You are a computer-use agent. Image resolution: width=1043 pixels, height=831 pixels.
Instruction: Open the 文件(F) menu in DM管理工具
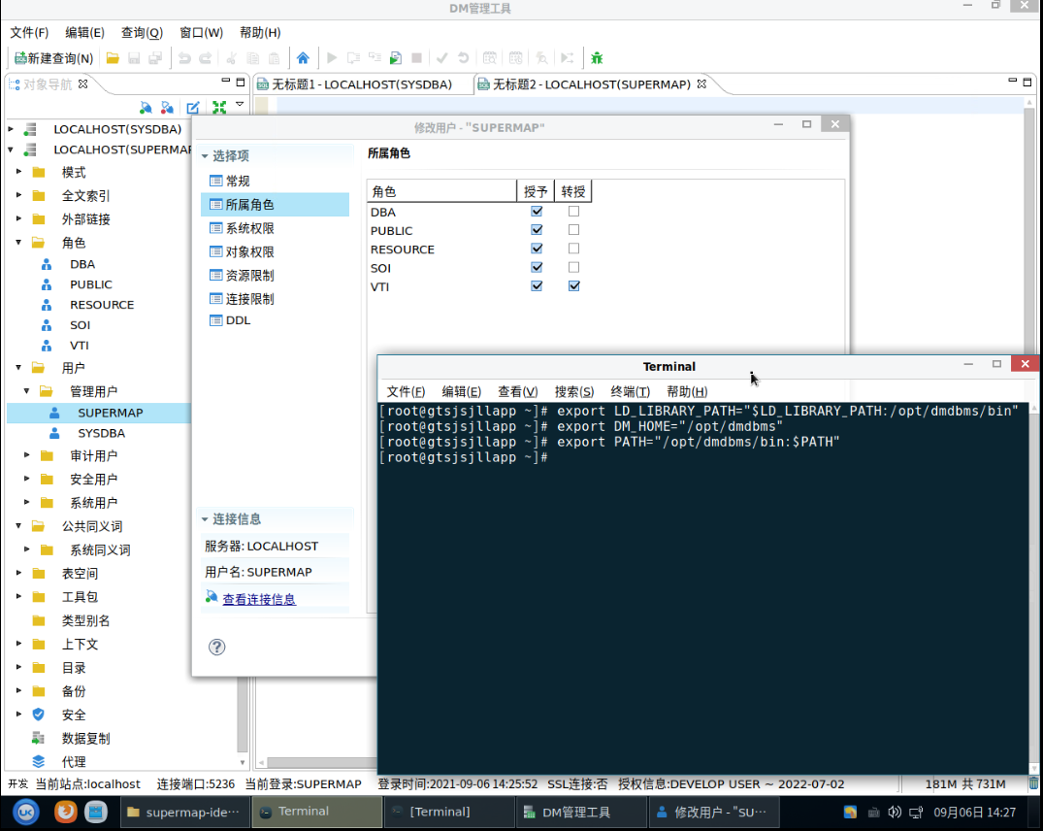click(29, 33)
